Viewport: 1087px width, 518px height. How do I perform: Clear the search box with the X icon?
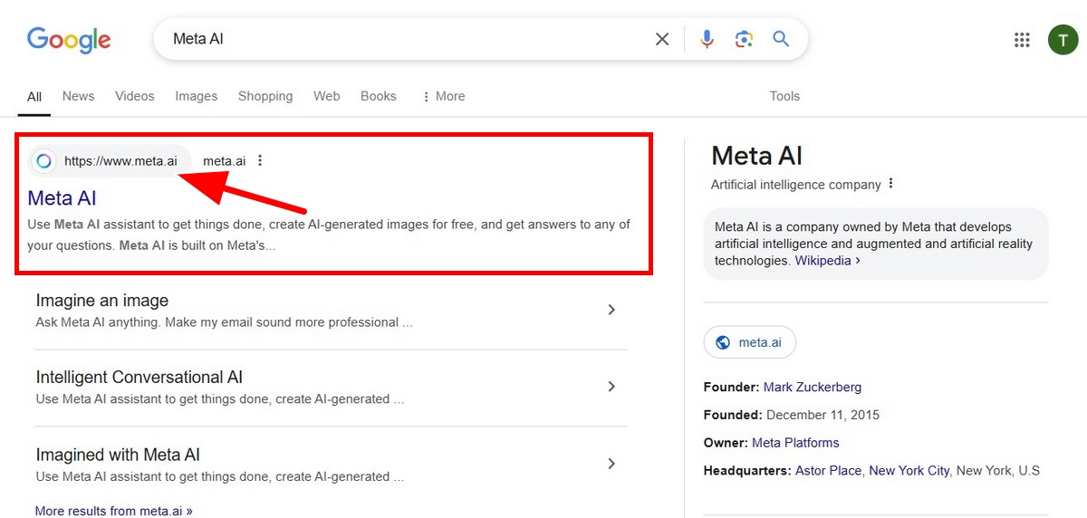[x=662, y=39]
